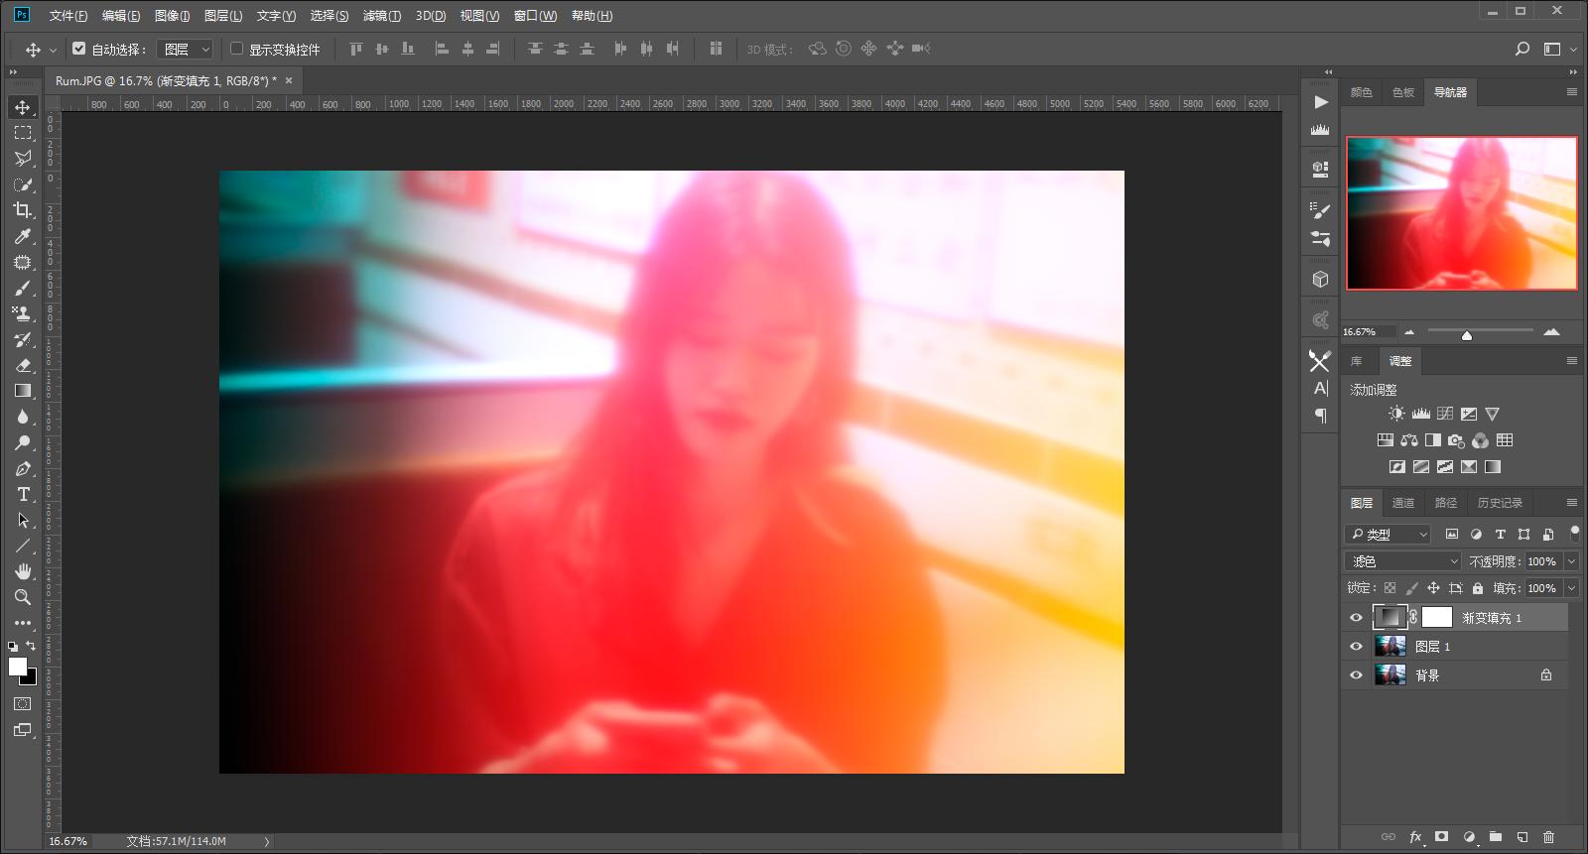Open the auto-select 图层 dropdown
Screen dimensions: 1588x854
pyautogui.click(x=186, y=49)
